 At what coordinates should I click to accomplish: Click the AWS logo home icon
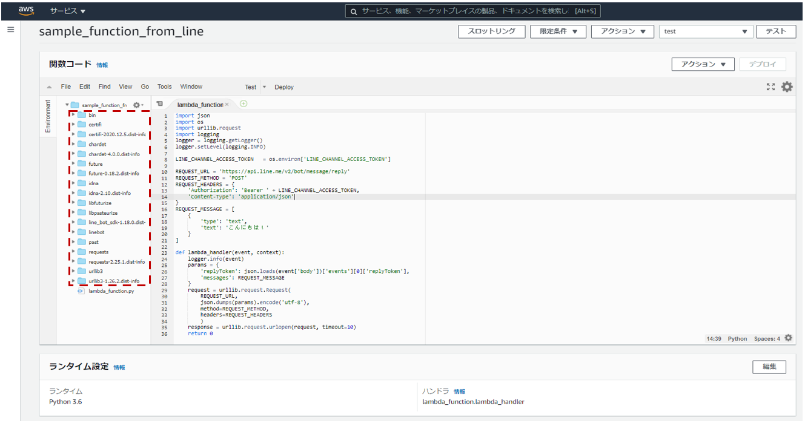[25, 10]
